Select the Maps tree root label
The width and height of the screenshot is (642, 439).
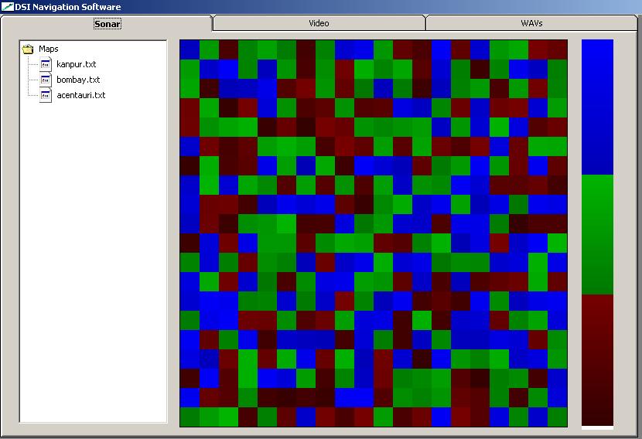[48, 49]
